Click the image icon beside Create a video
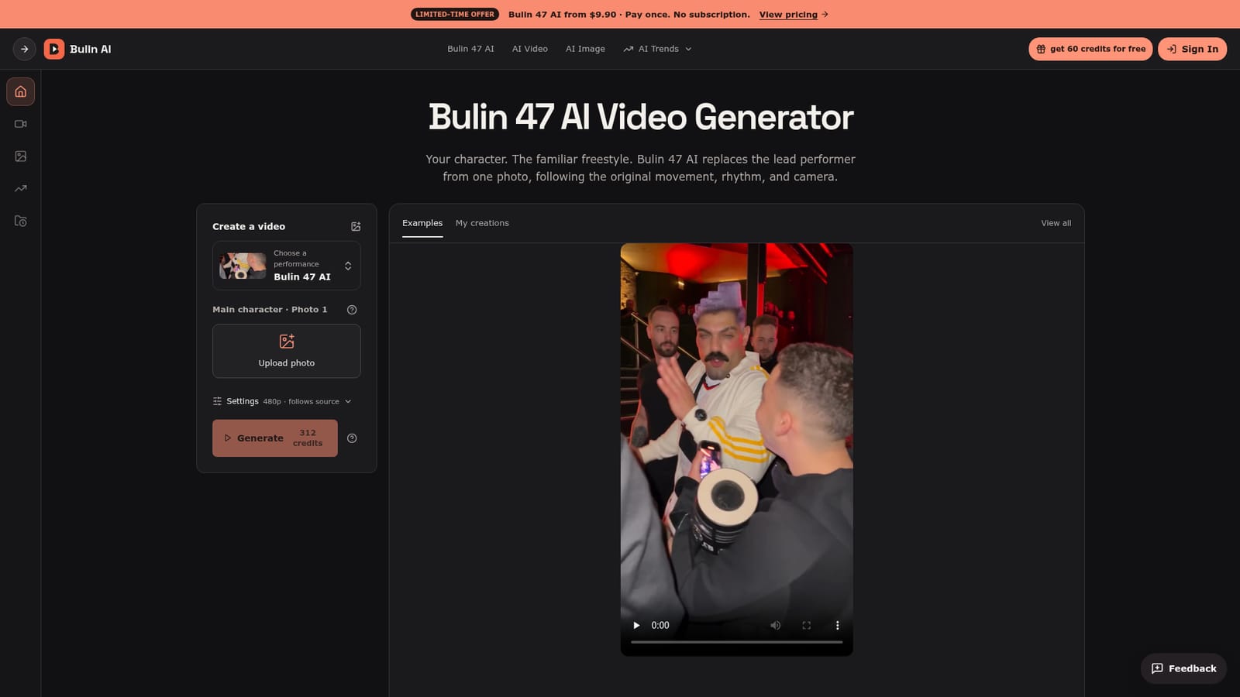Viewport: 1240px width, 697px height. 356,226
